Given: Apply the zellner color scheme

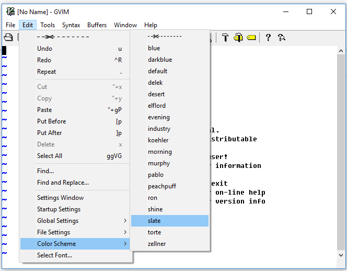Looking at the screenshot, I should point(170,244).
